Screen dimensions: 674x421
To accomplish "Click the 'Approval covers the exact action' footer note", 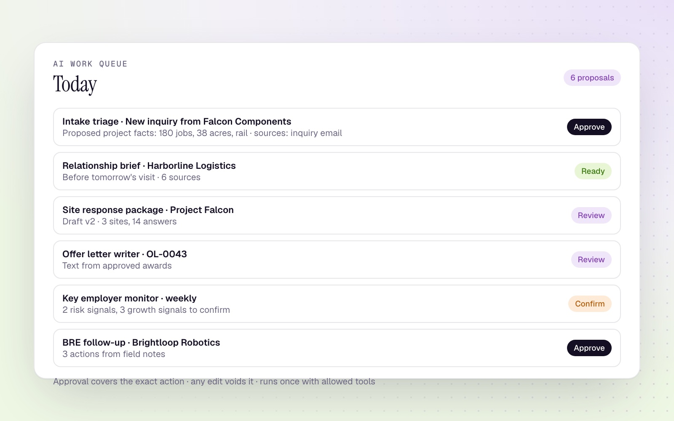I will pyautogui.click(x=214, y=381).
